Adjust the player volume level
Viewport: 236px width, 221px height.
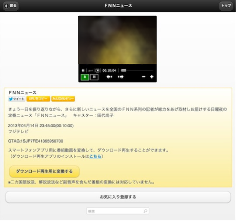click(90, 70)
